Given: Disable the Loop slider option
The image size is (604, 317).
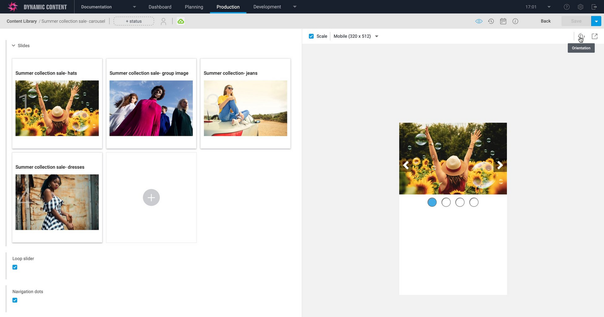Looking at the screenshot, I should click(x=15, y=267).
